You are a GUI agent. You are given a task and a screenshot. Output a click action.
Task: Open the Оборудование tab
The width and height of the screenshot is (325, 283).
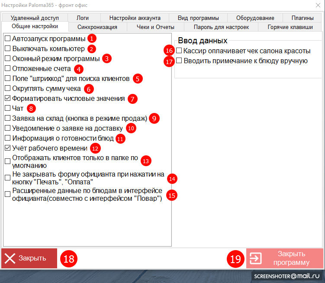[x=255, y=18]
